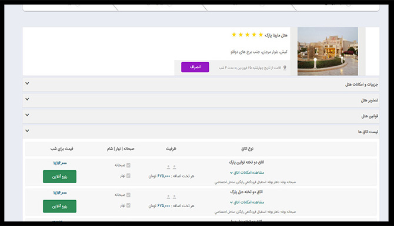Click the purple انصراف cancel button
This screenshot has width=394, height=226.
point(195,68)
